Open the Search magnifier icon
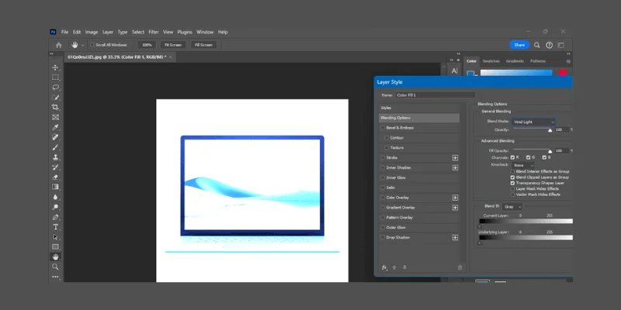 [x=537, y=45]
